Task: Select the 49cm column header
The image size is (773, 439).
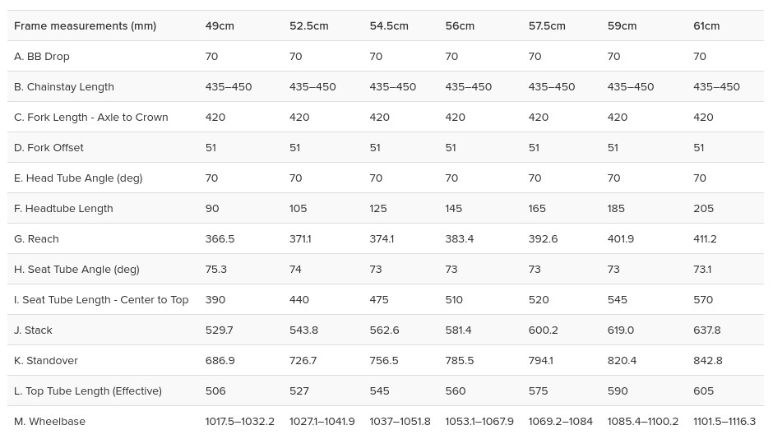Action: pyautogui.click(x=220, y=25)
